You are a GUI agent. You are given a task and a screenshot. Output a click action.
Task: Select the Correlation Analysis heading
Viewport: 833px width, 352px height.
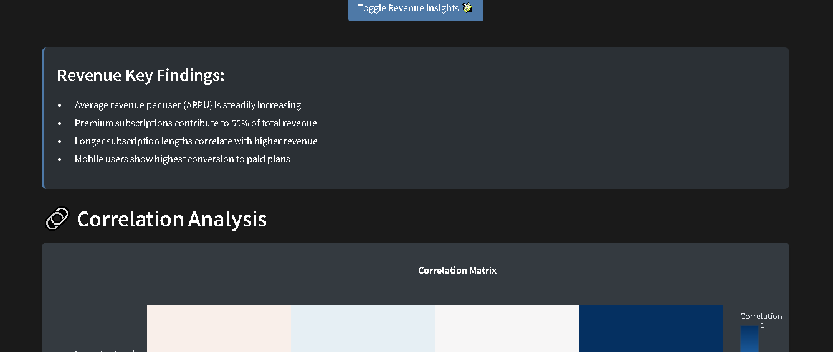point(171,219)
